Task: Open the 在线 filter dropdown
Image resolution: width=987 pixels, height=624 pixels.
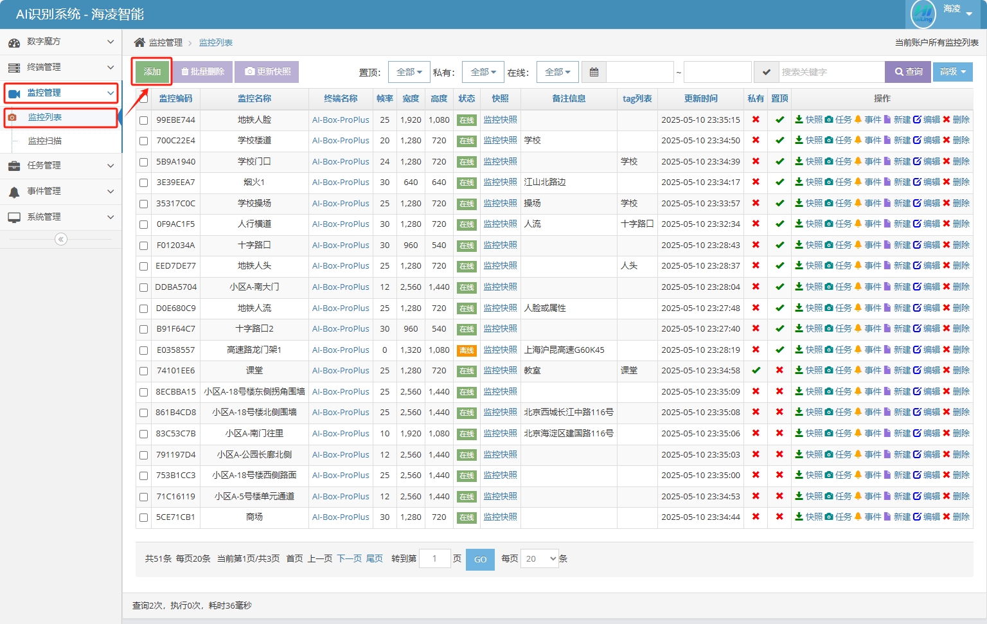Action: pyautogui.click(x=558, y=72)
